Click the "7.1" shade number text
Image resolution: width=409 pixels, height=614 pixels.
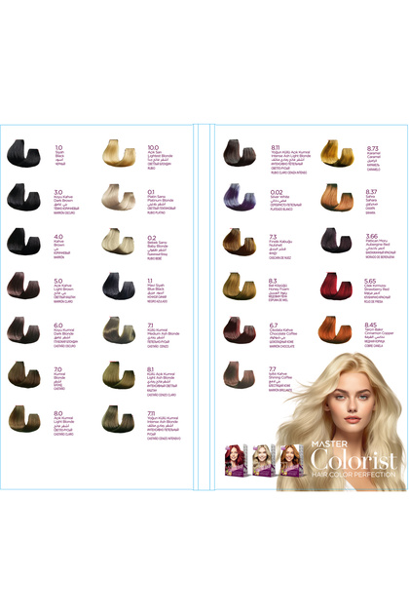[x=150, y=325]
